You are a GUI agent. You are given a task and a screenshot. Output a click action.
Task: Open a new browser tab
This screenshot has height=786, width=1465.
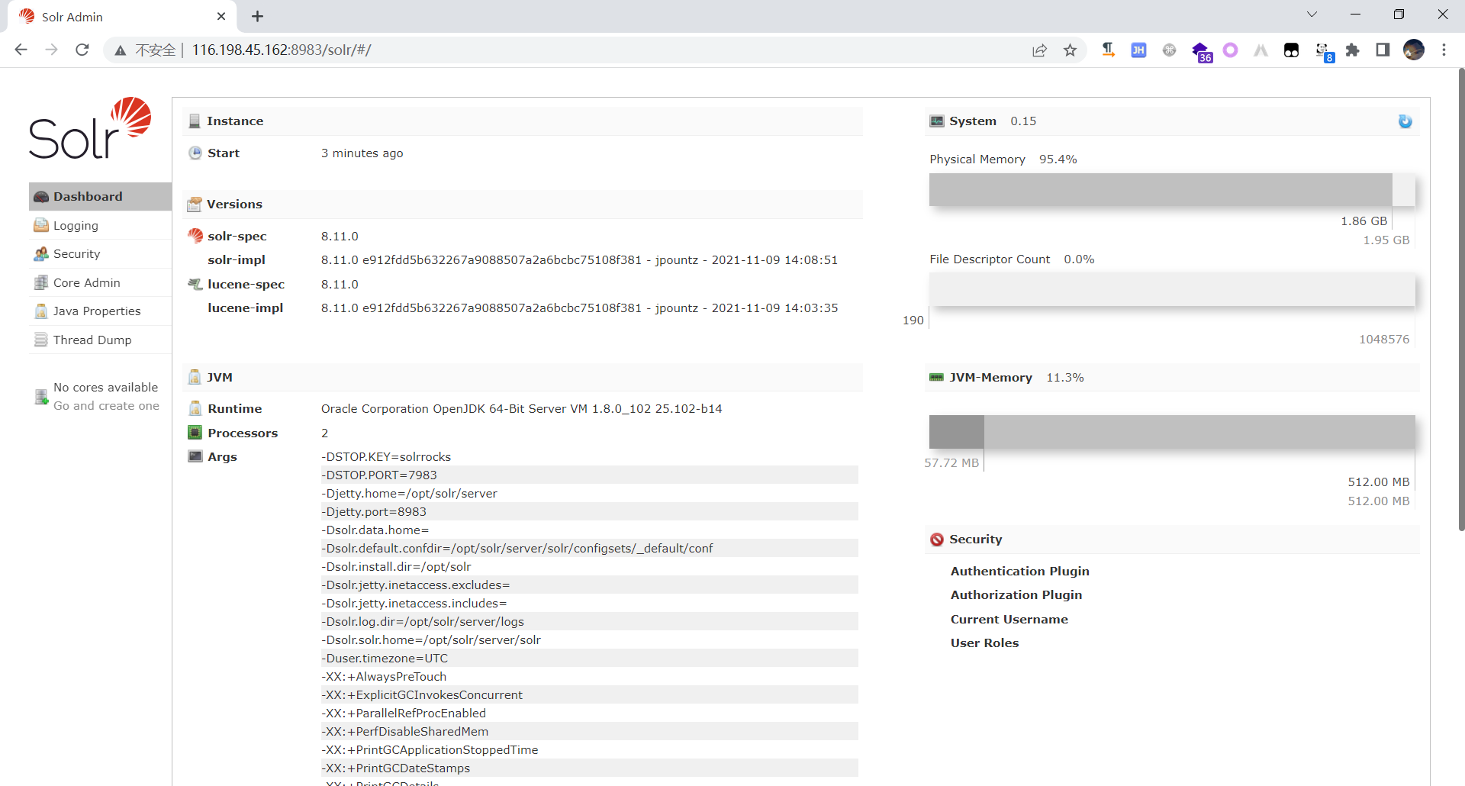258,16
